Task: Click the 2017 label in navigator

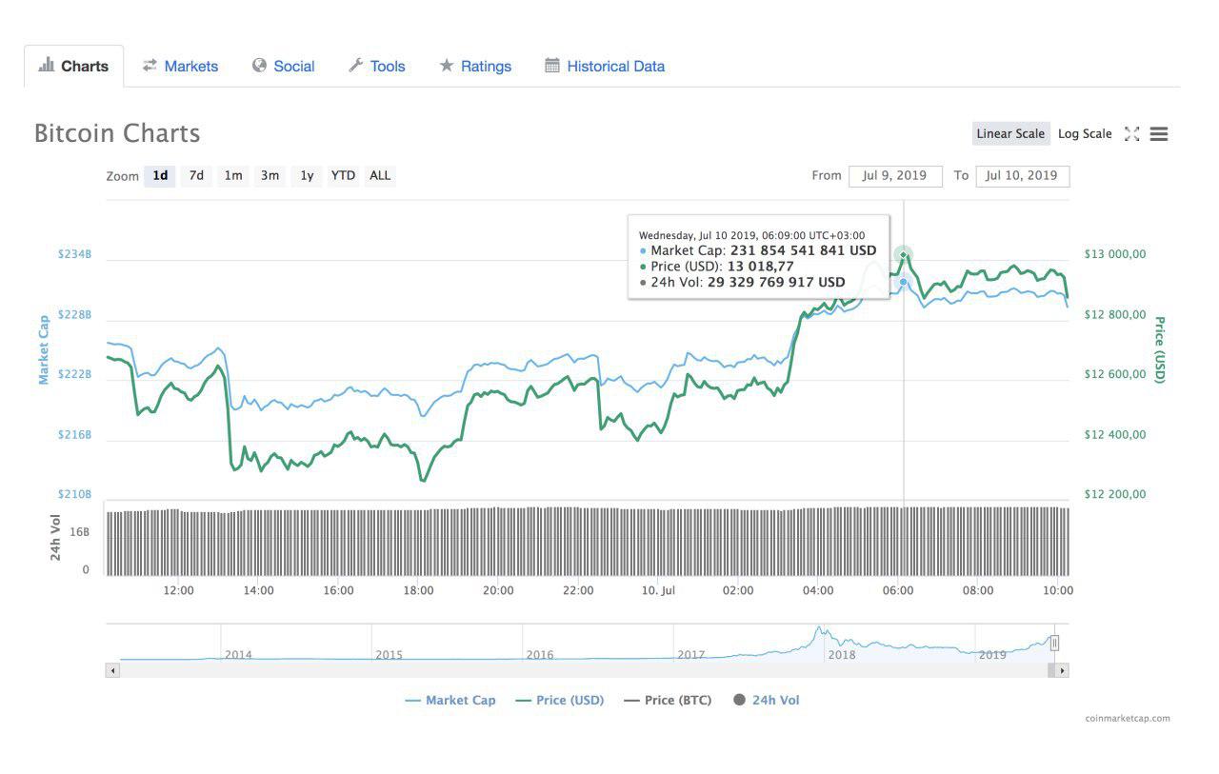Action: (x=690, y=654)
